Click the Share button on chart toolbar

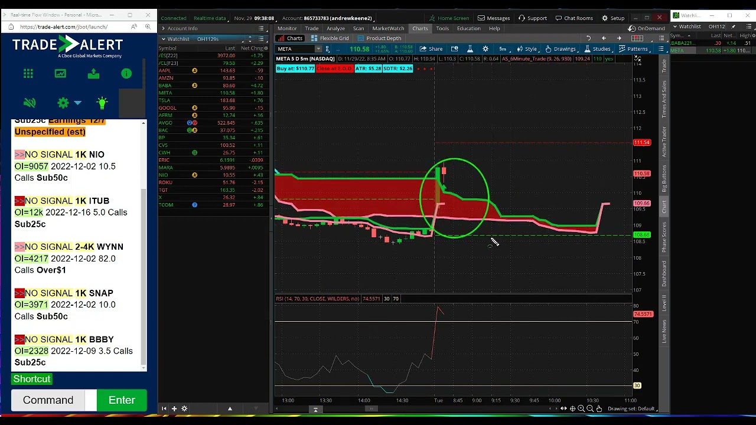[x=431, y=49]
